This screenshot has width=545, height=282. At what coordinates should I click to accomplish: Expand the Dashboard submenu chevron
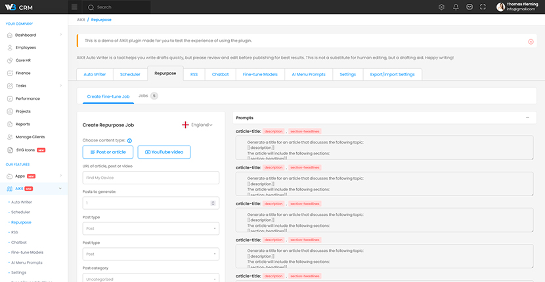61,35
